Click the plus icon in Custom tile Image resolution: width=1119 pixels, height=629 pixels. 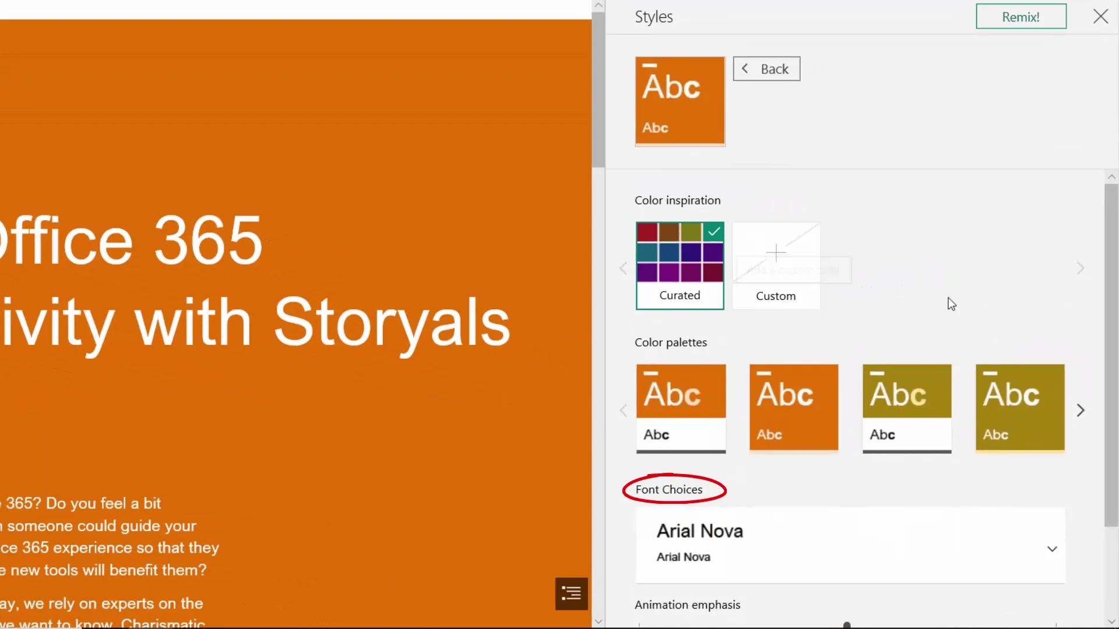(776, 253)
